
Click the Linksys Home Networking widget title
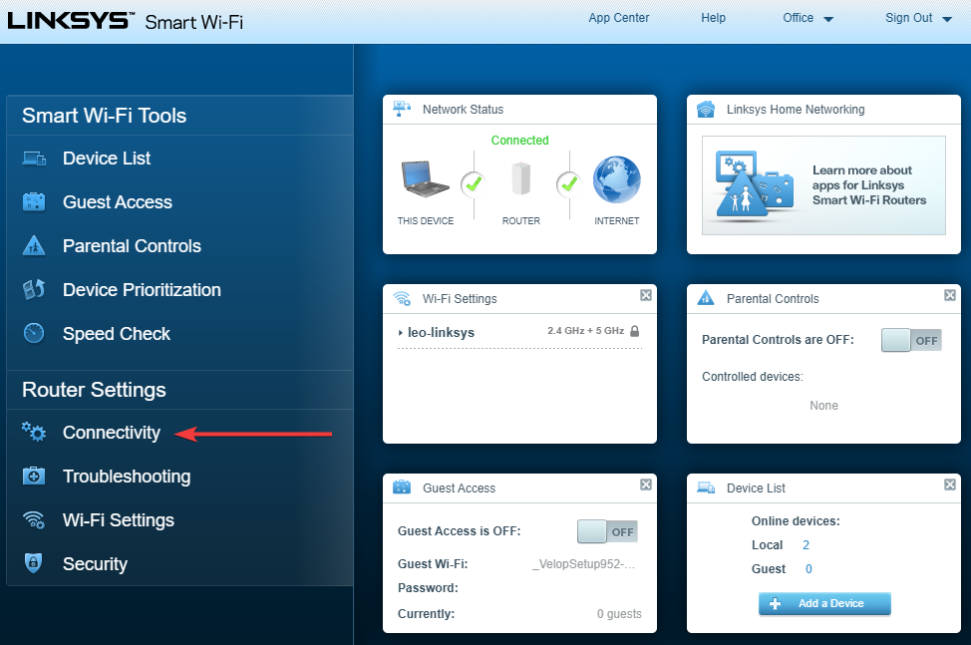796,110
